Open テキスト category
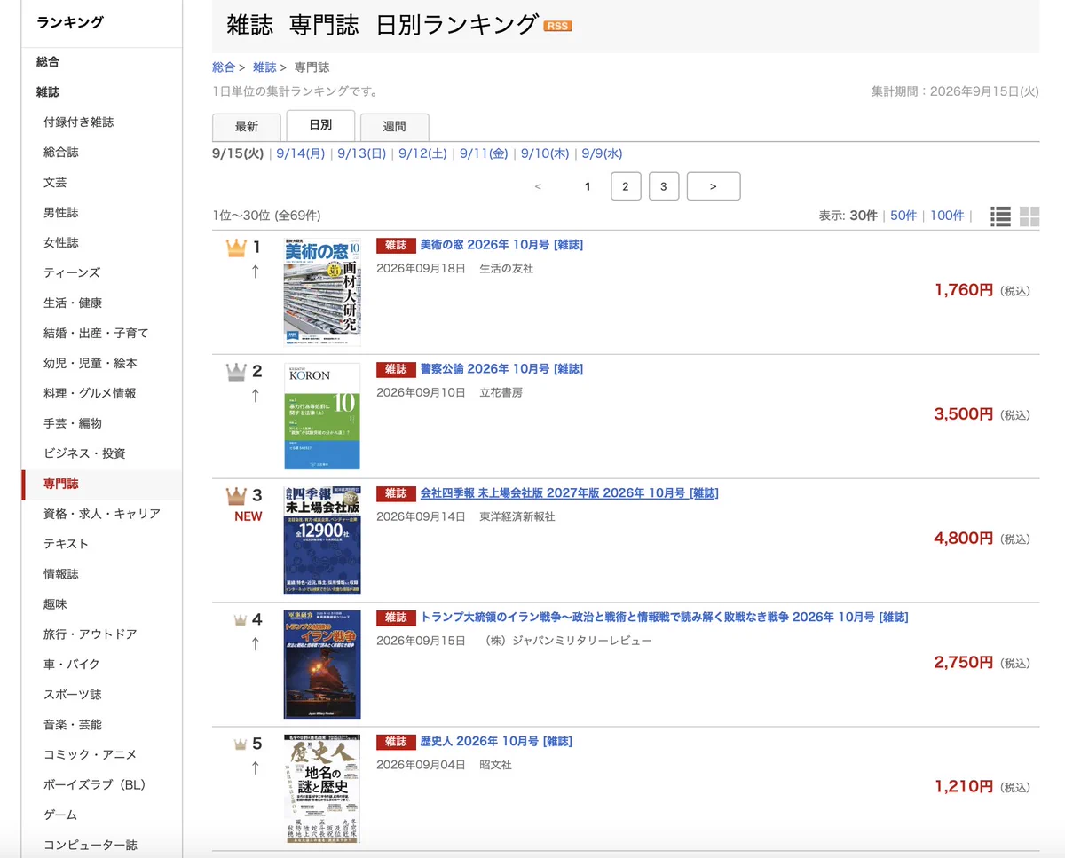This screenshot has height=858, width=1065. 67,545
